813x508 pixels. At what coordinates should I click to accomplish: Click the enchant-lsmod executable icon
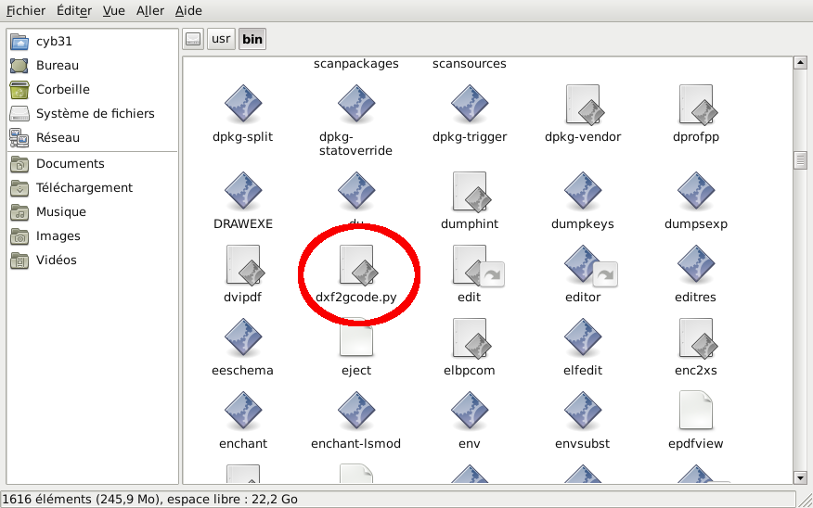click(x=356, y=411)
